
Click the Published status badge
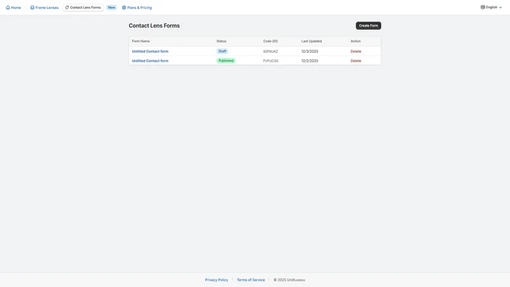226,61
